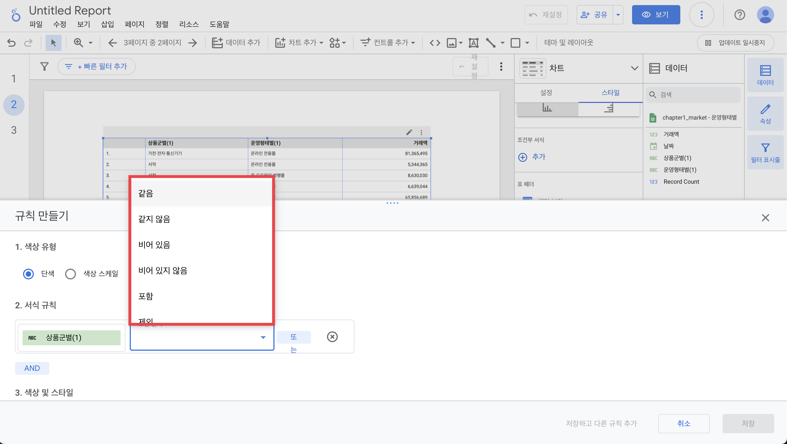Click the 취소 button
The height and width of the screenshot is (444, 787).
tap(684, 423)
